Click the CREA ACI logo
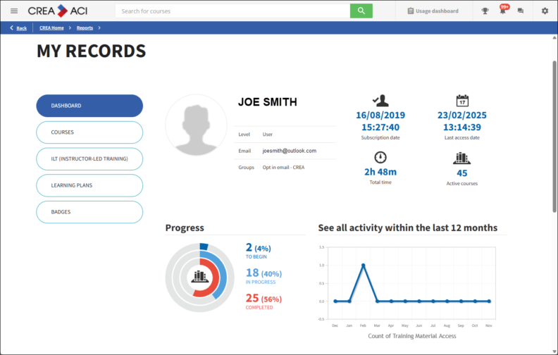This screenshot has height=355, width=558. coord(58,11)
